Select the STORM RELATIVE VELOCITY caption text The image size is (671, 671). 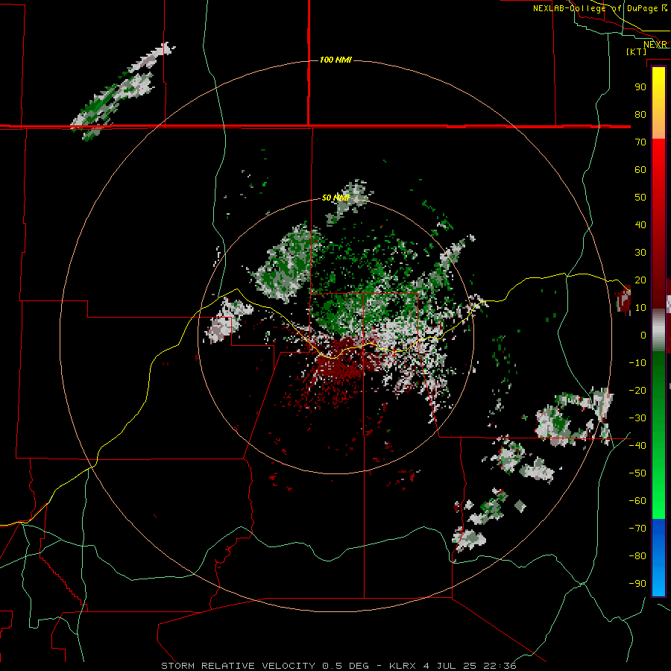coord(239,666)
